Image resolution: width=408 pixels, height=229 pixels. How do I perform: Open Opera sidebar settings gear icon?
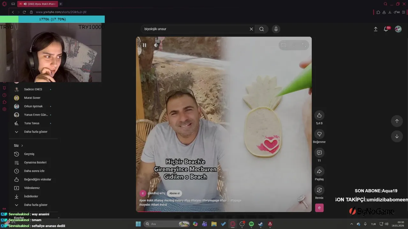4,109
